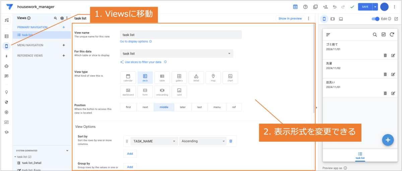Screen dimensions: 402x171
Task: Set position to ref
Action: point(234,107)
